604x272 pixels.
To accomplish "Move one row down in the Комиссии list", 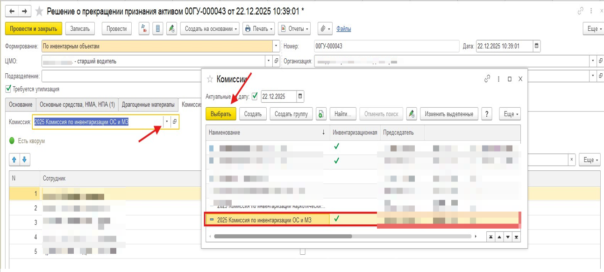I will (x=508, y=237).
